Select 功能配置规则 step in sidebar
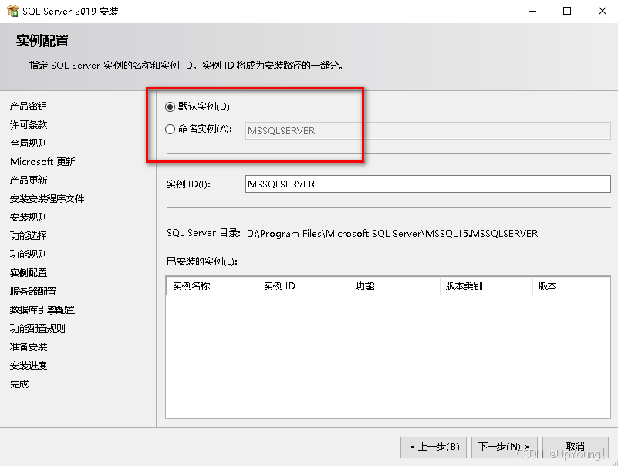618x466 pixels. (38, 329)
